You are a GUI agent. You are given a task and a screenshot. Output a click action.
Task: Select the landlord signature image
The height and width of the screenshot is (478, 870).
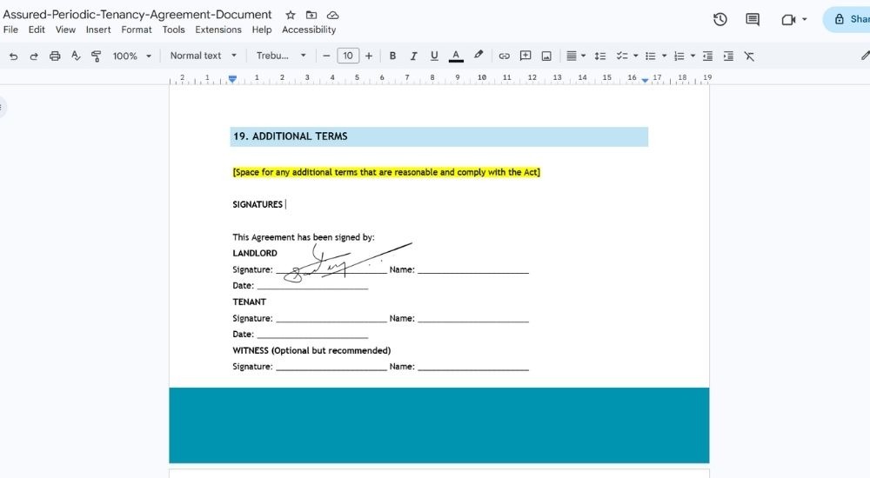point(348,262)
